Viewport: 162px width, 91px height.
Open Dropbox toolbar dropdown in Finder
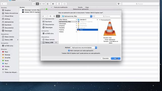(119, 4)
